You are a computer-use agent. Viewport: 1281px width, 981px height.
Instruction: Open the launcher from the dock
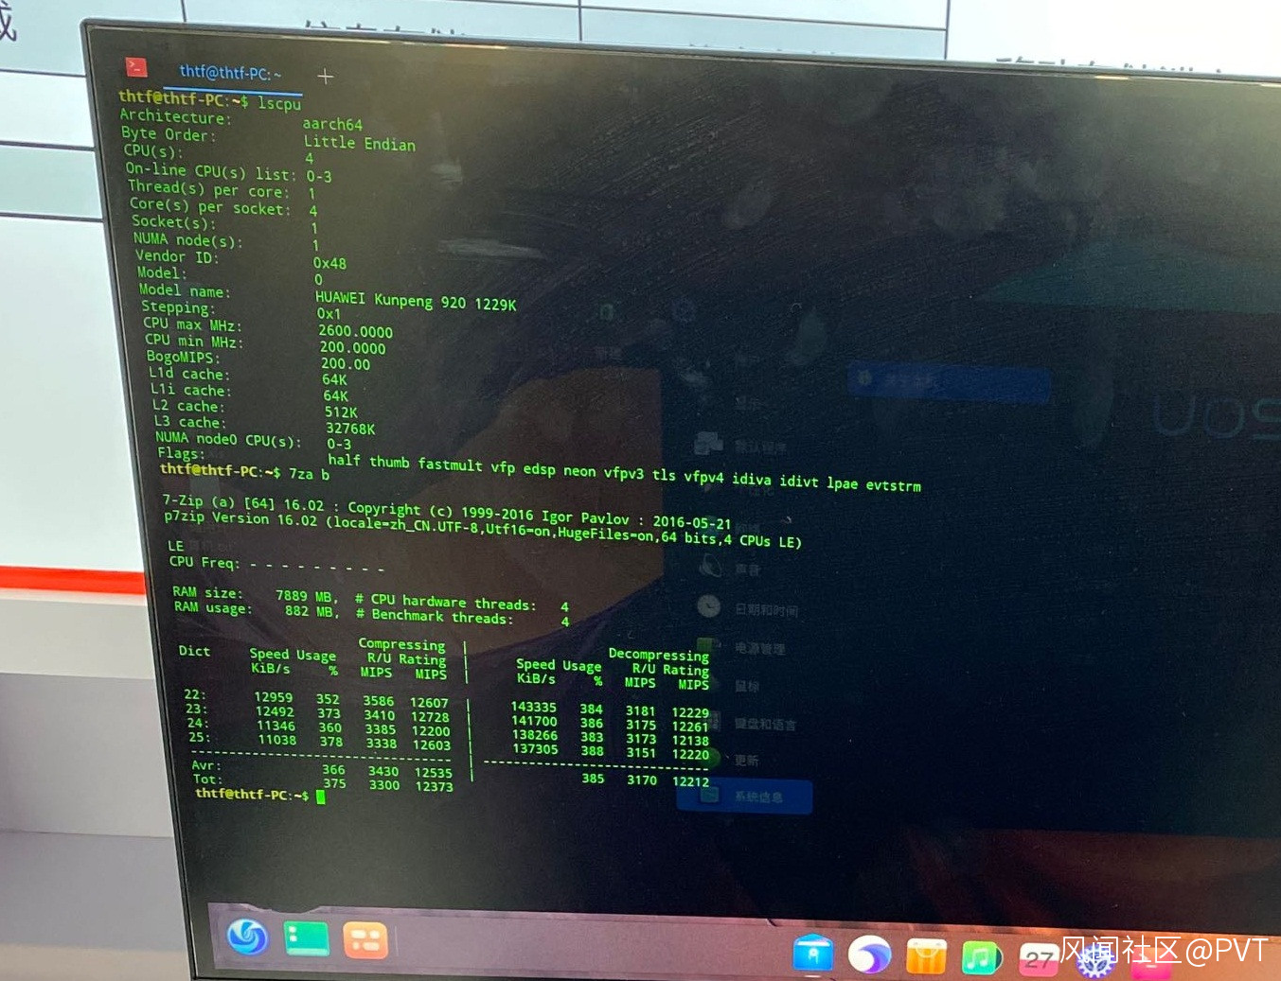247,937
